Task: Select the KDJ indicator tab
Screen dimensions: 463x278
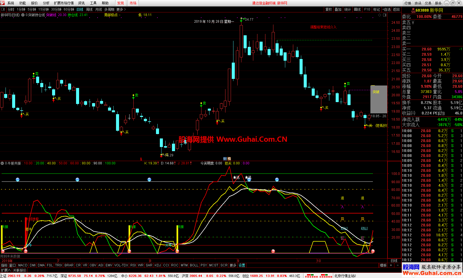Action: 158,265
